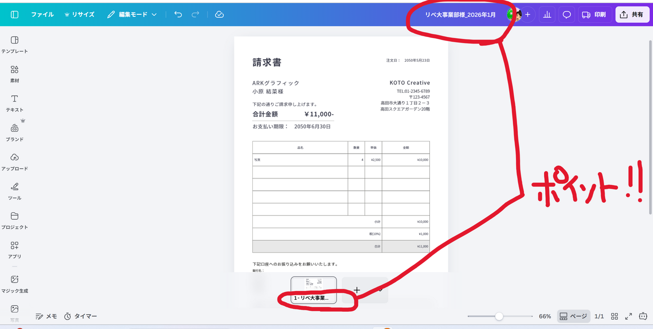The image size is (653, 329).
Task: Click the 共有 button
Action: pos(633,14)
